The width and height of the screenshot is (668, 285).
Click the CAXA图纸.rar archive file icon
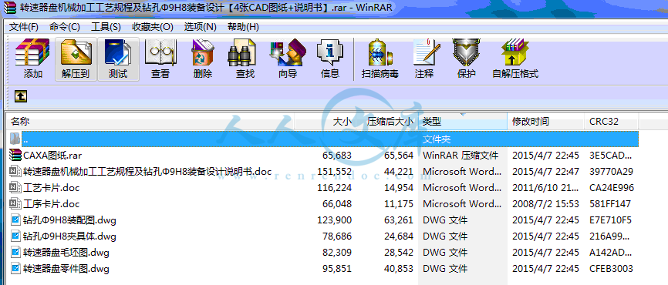coord(15,156)
